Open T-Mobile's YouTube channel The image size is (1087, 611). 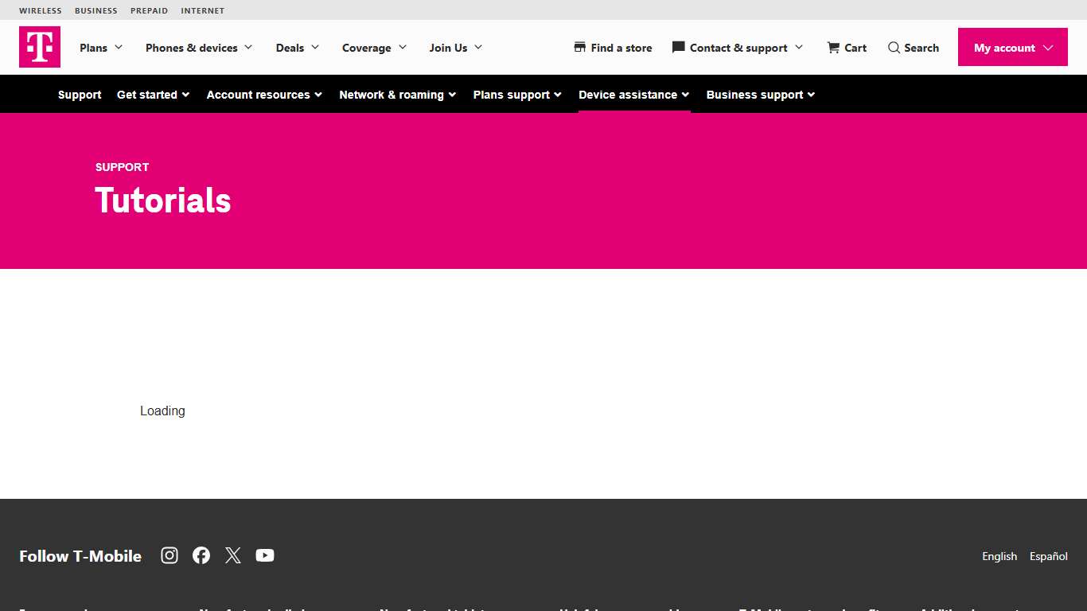(x=264, y=555)
